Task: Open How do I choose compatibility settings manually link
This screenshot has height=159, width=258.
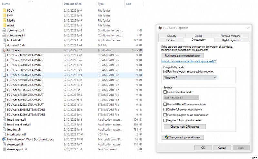Action: click(189, 61)
